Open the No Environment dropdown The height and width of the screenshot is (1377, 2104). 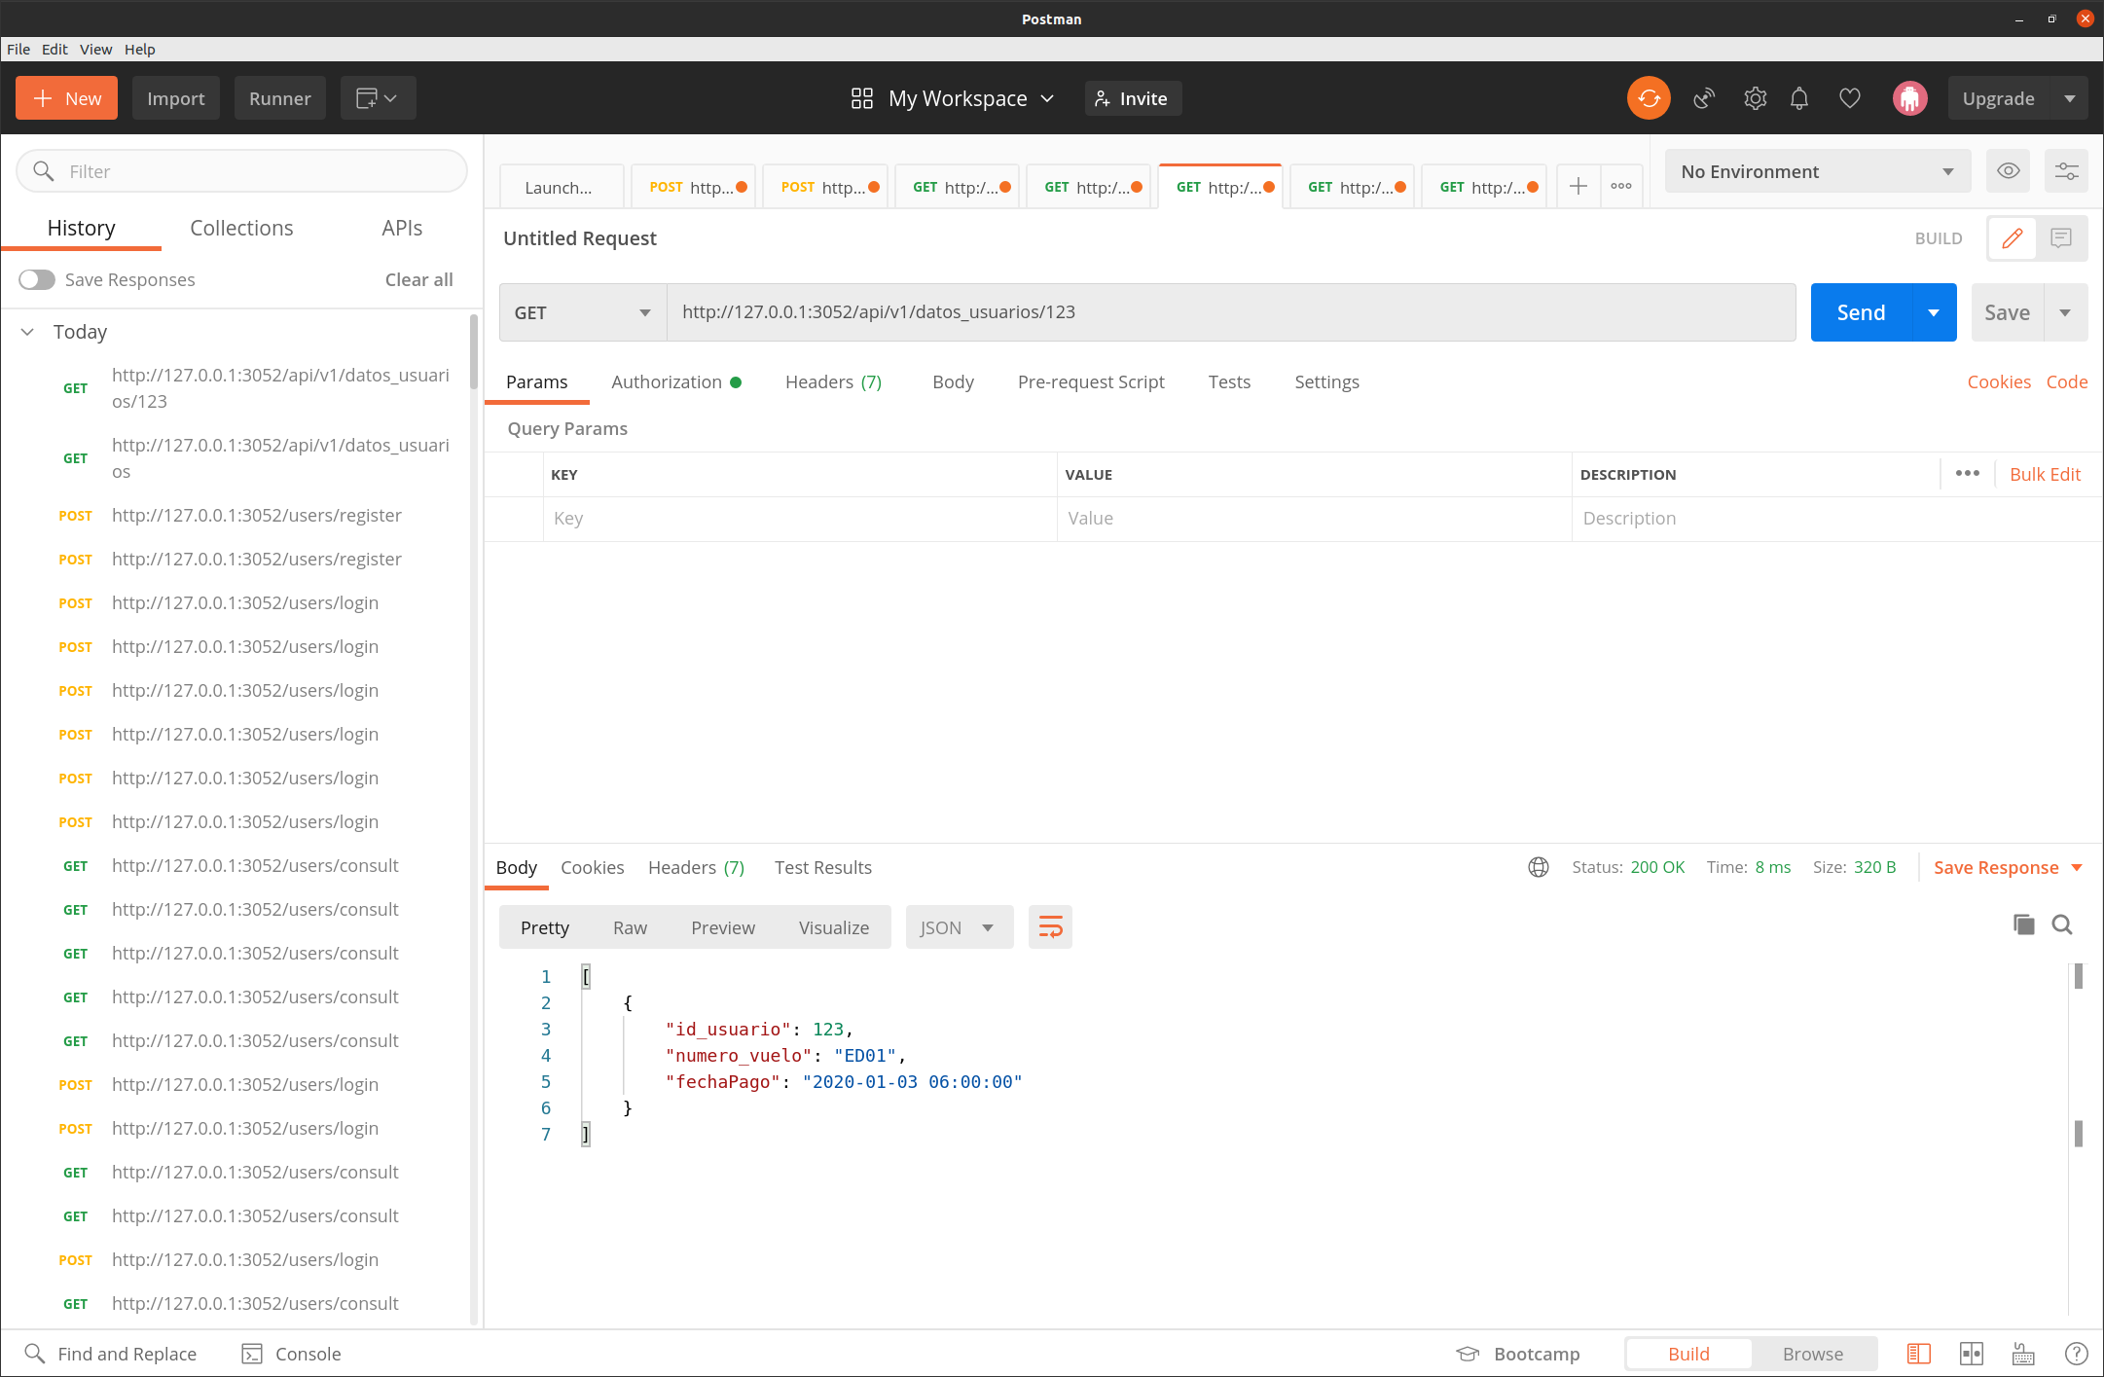(1818, 171)
